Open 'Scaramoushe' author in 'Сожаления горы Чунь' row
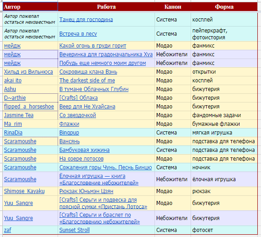261x237 pixels. tap(20, 167)
